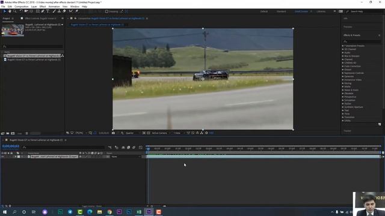Open the 1 View layout dropdown
This screenshot has width=385, height=216.
179,133
